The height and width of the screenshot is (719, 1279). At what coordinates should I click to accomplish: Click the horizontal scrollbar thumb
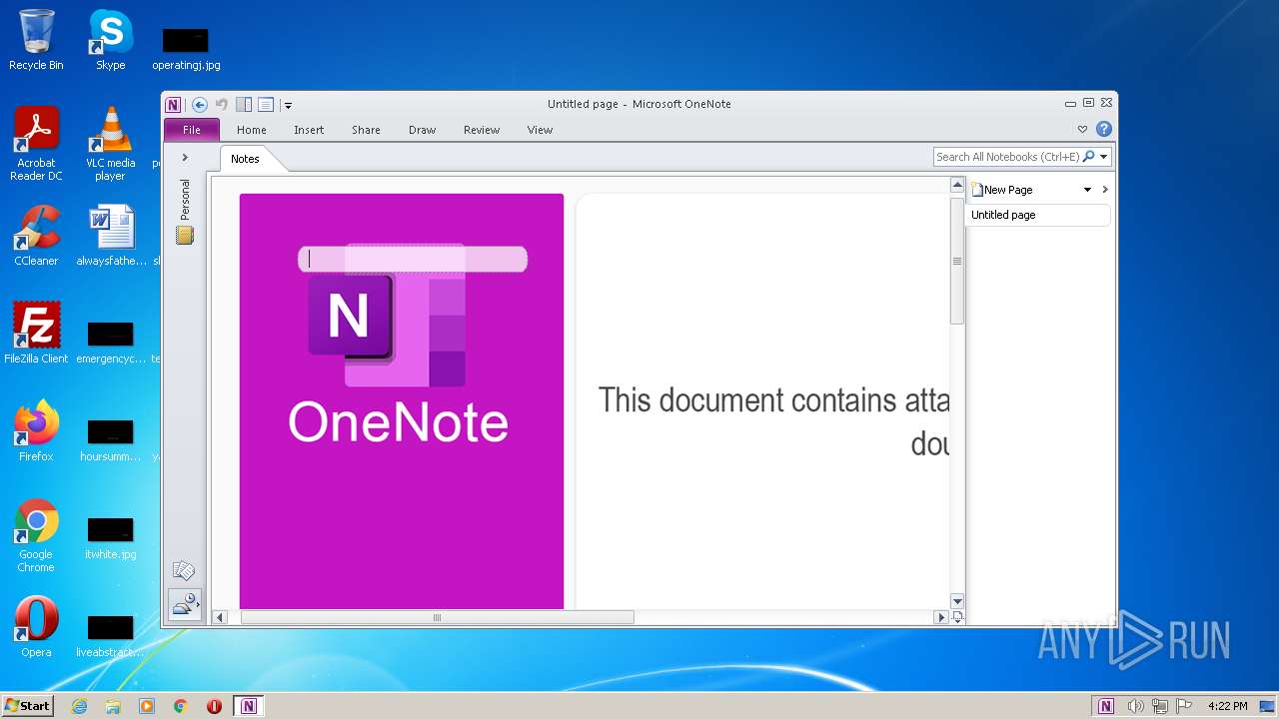(437, 617)
